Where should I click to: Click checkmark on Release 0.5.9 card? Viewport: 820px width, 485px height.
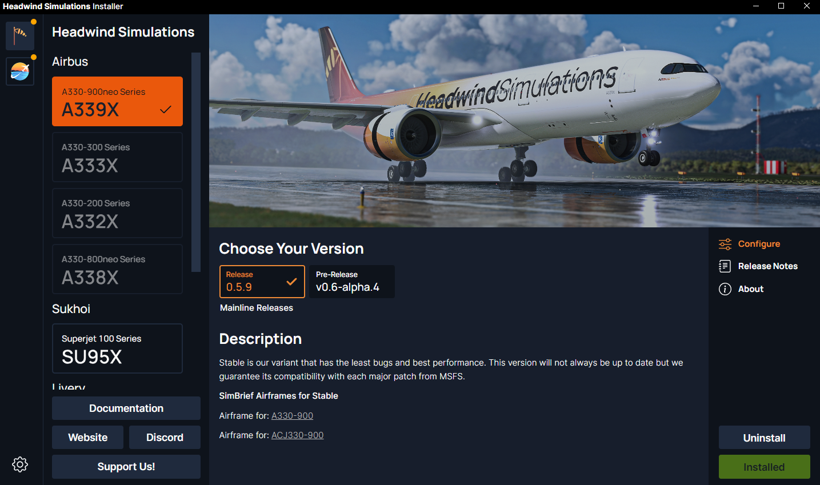click(x=291, y=282)
